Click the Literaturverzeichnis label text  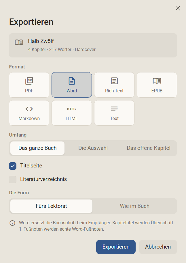pyautogui.click(x=43, y=179)
